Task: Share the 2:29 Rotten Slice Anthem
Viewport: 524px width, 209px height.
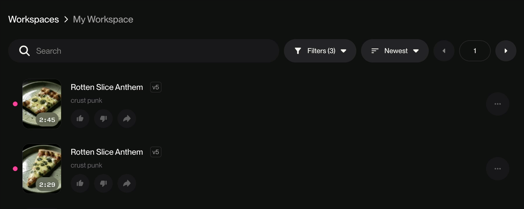Action: [127, 183]
